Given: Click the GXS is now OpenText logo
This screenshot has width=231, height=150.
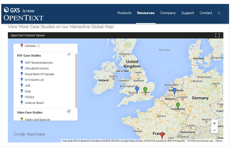Looking at the screenshot, I should pyautogui.click(x=24, y=14).
